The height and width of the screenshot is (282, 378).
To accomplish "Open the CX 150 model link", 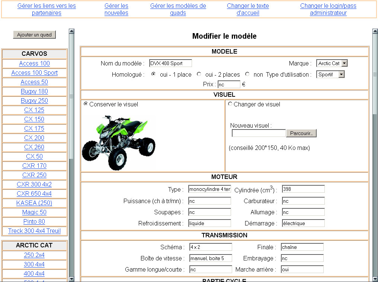I will 34,119.
